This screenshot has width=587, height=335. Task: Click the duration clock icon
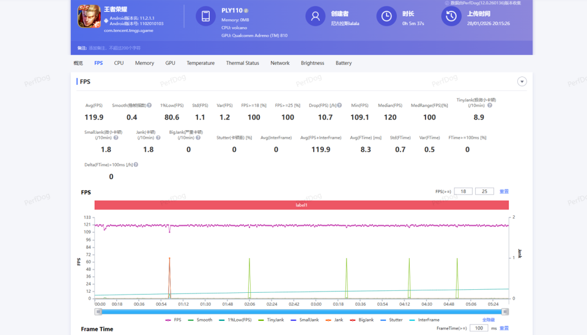click(386, 16)
